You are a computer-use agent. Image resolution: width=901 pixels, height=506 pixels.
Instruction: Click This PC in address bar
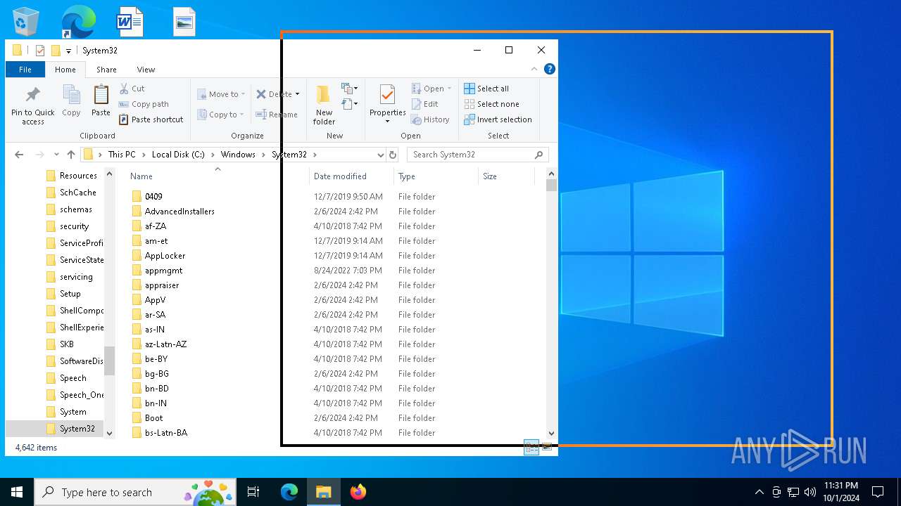pos(122,155)
